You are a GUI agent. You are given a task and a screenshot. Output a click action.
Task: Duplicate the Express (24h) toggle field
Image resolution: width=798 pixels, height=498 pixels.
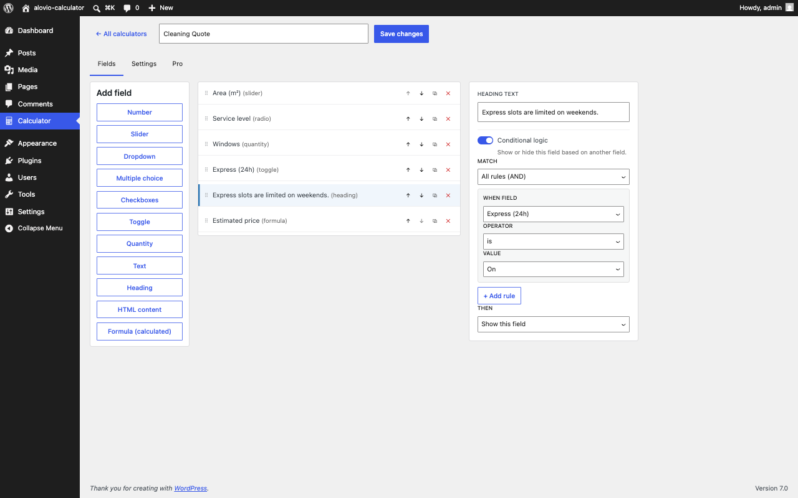[x=435, y=170]
